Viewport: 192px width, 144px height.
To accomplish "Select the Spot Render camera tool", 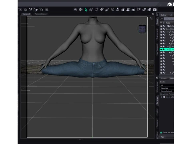I will point(133,10).
